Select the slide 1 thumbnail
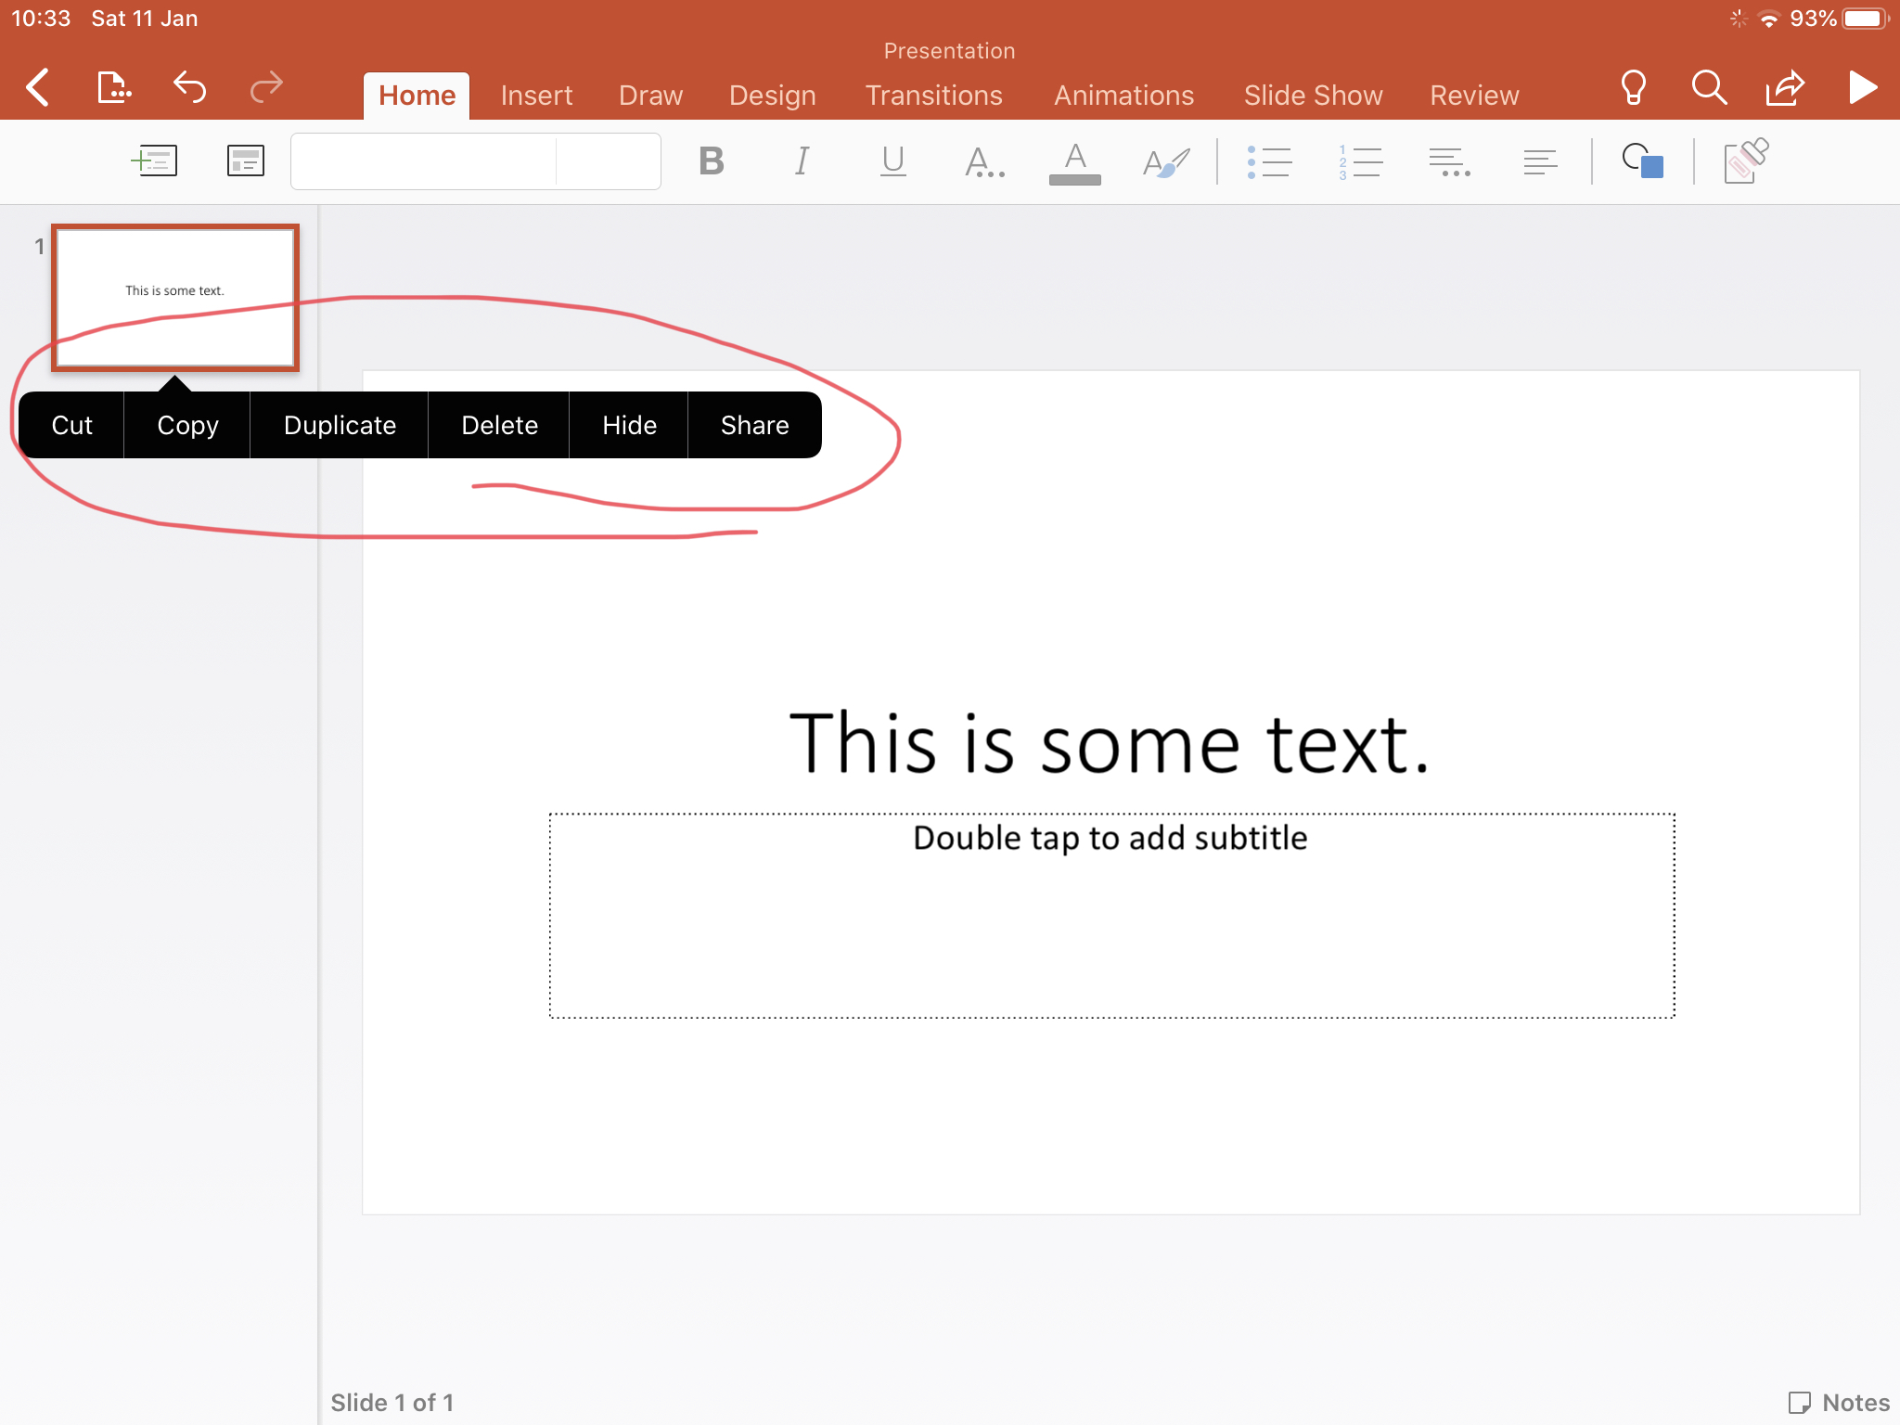1900x1425 pixels. point(175,298)
